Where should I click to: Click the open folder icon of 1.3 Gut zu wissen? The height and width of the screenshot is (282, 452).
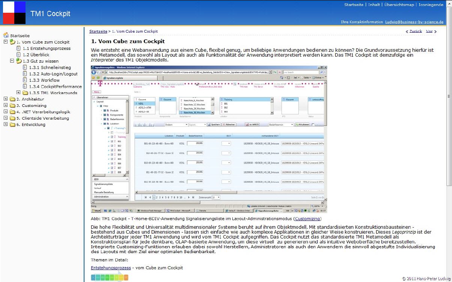point(19,61)
